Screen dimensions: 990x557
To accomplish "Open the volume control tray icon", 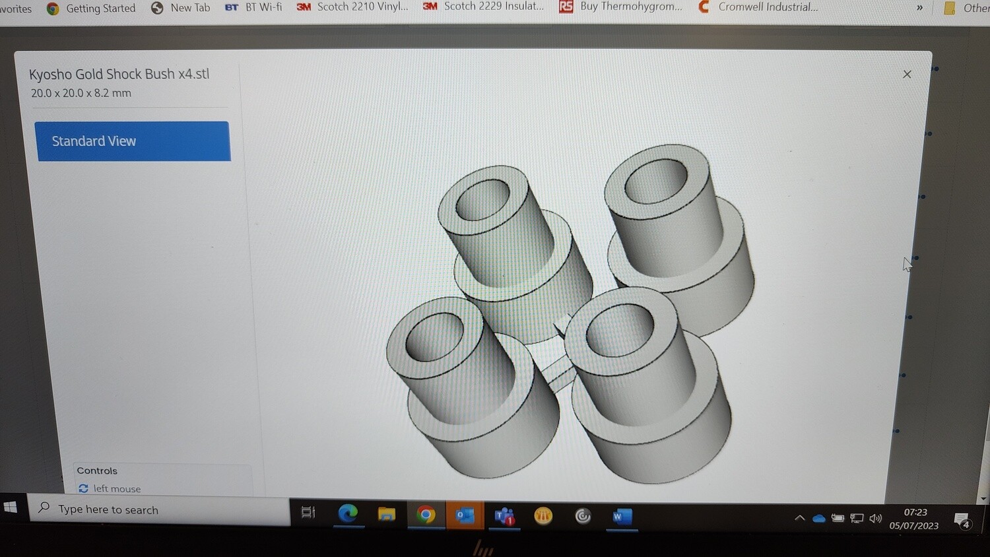I will (876, 519).
